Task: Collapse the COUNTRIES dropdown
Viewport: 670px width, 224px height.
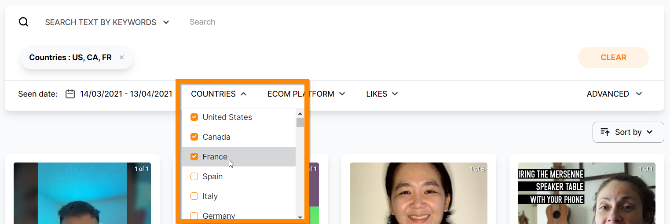Action: 219,94
